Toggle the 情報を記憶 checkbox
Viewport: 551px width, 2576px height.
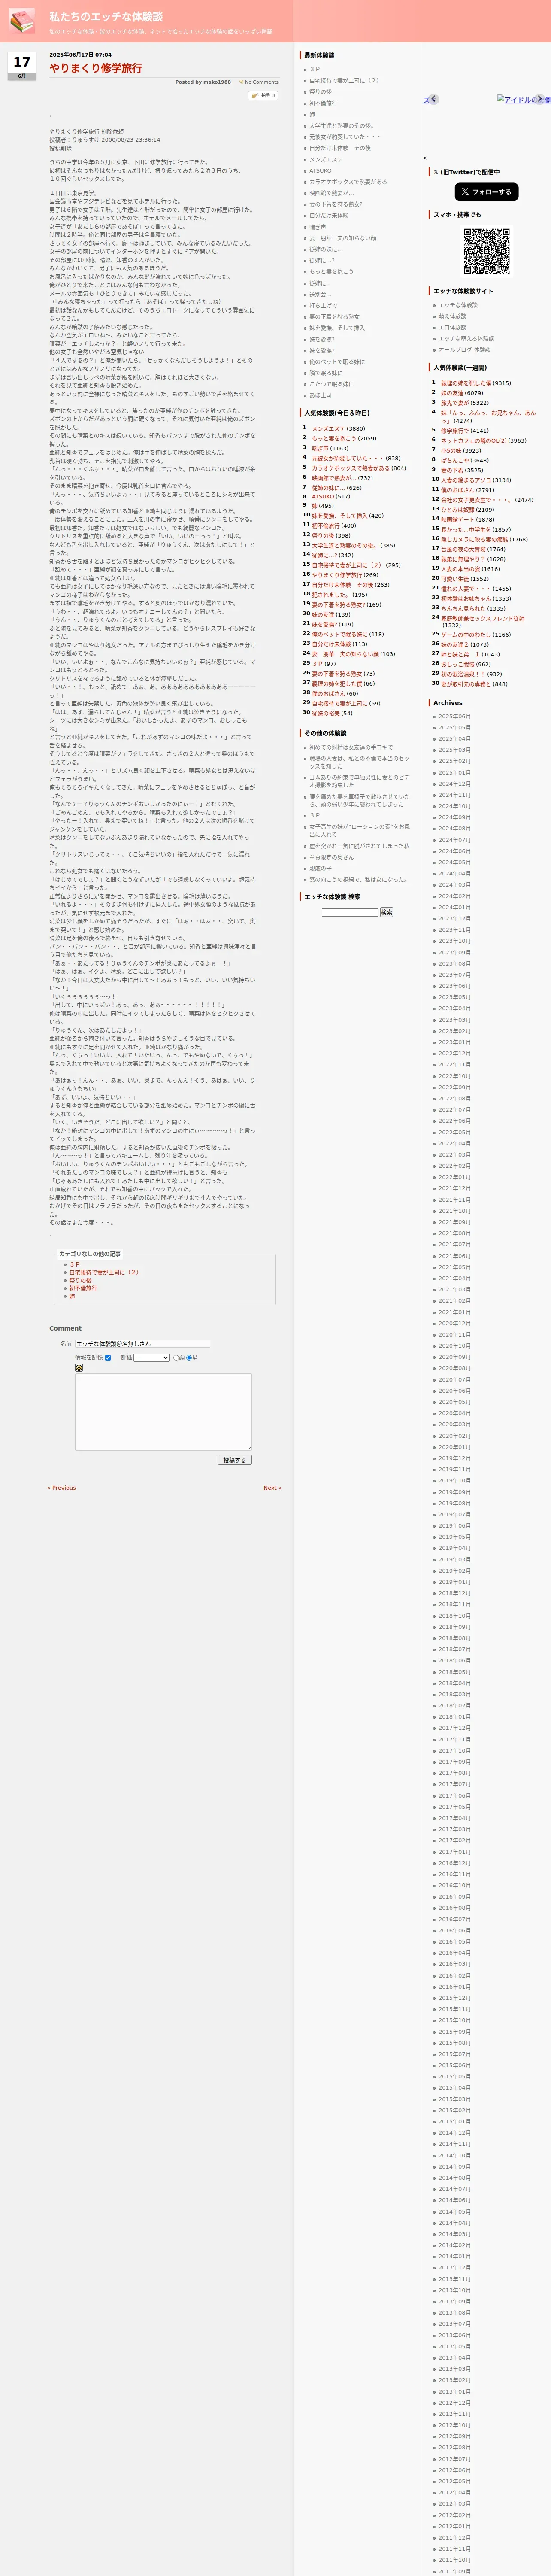coord(108,1357)
